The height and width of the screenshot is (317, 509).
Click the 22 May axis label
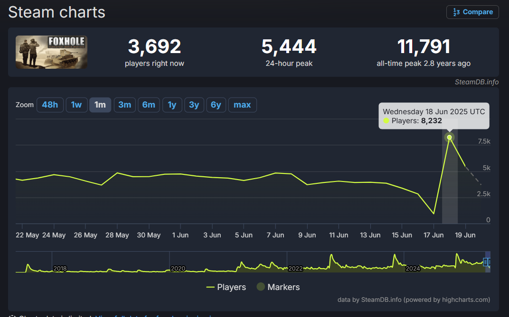pos(27,235)
